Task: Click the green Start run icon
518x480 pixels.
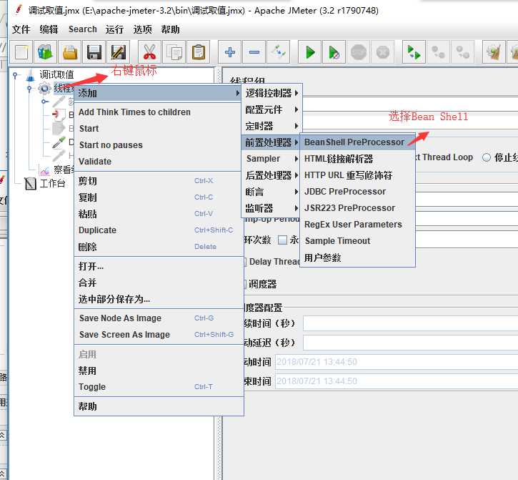Action: [x=310, y=52]
